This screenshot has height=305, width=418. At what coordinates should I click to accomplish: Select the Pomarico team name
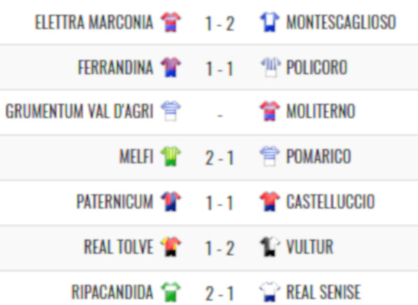318,156
